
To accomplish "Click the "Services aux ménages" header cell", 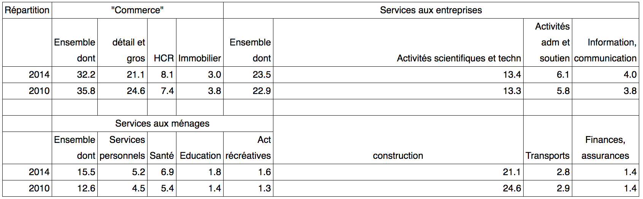I will (x=162, y=124).
